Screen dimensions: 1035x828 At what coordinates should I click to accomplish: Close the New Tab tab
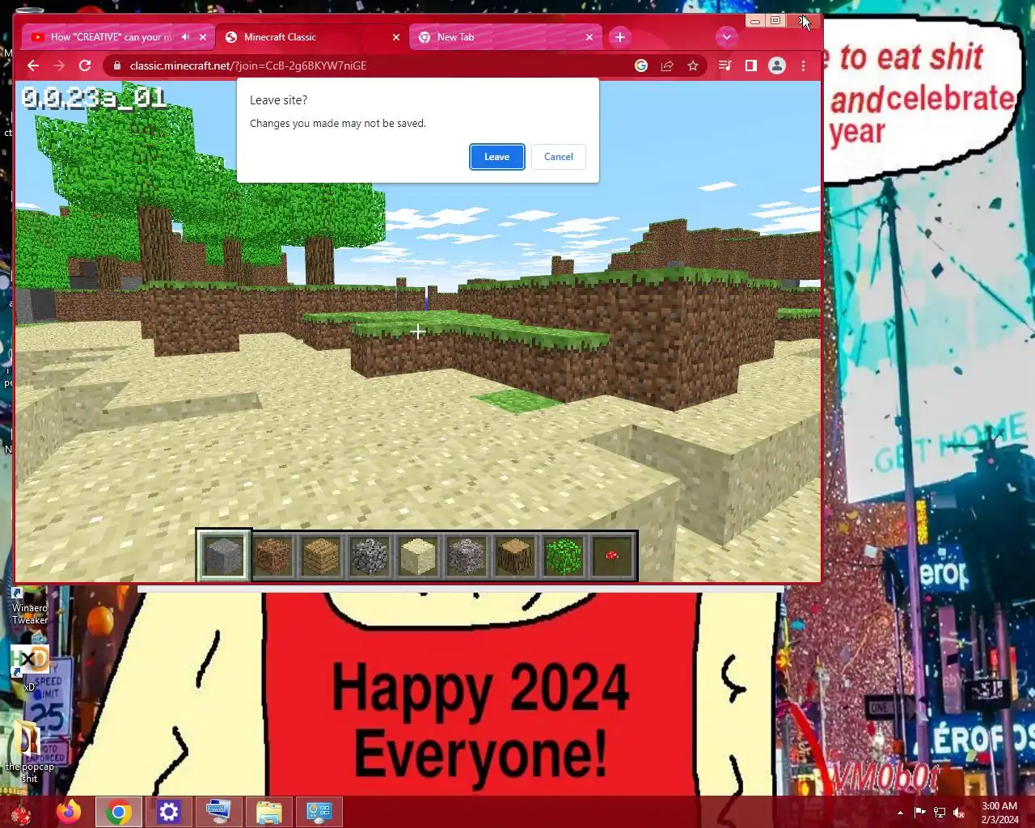589,37
